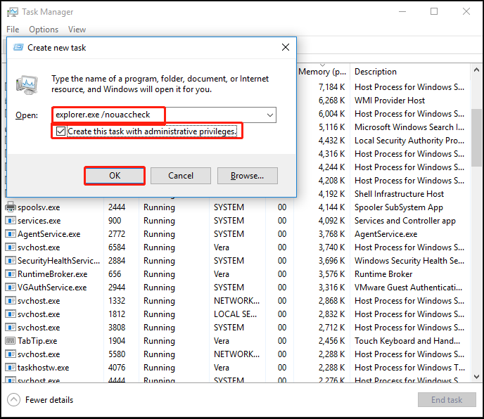Uncheck Create this task with administrative privileges

[x=60, y=131]
